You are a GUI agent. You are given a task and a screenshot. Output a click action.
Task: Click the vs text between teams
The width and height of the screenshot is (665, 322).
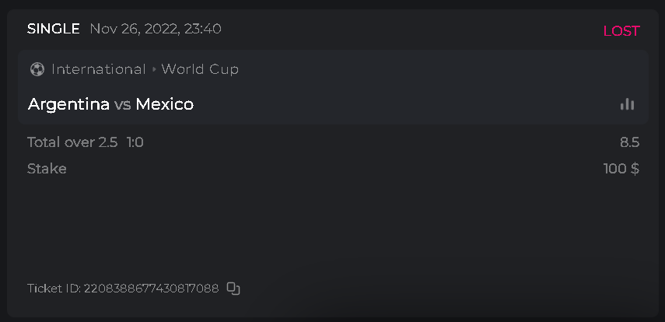(x=122, y=104)
